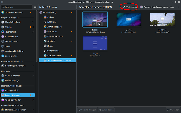Viewport: 181px width, 113px height.
Task: Open Hintergrundbild settings
Action: click(x=18, y=90)
